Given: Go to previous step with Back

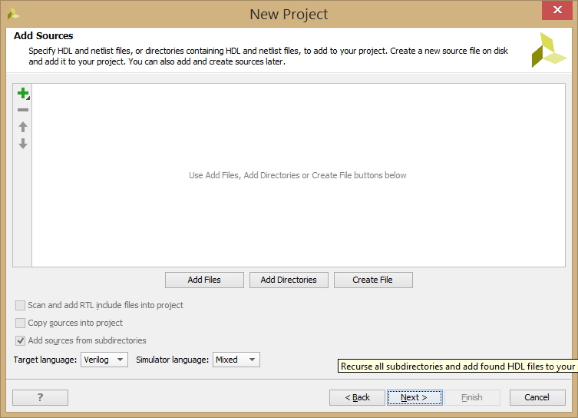Looking at the screenshot, I should (x=357, y=398).
